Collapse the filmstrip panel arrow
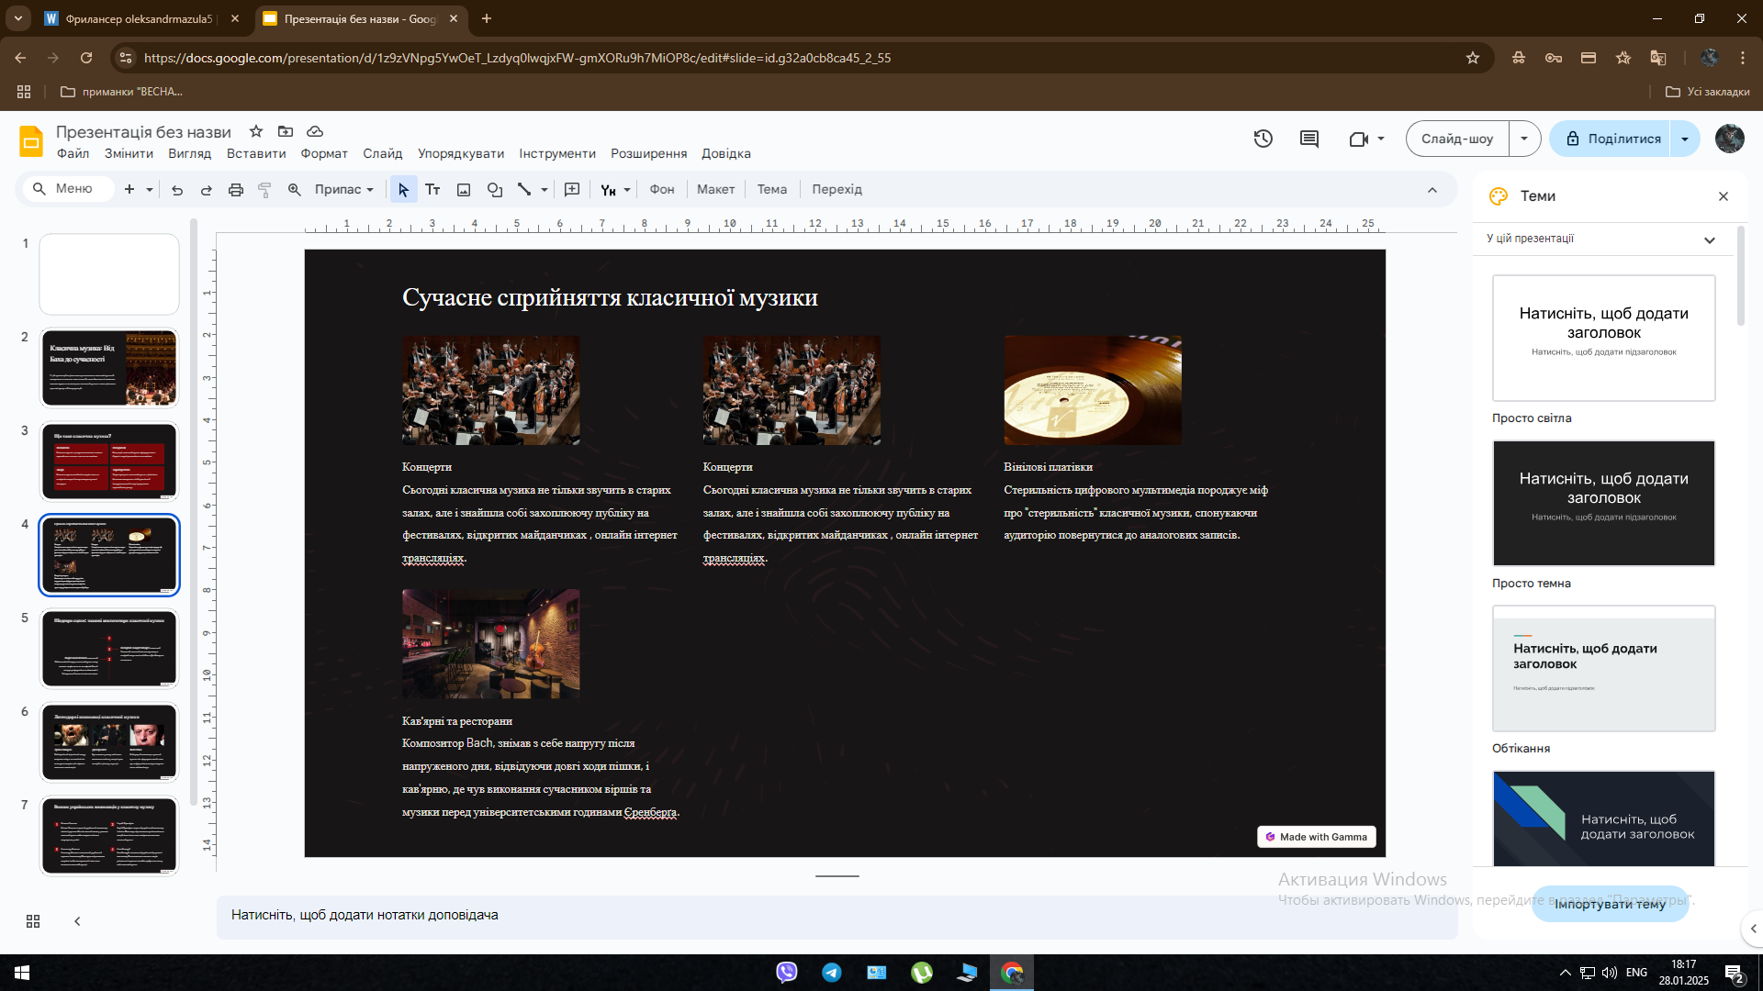The width and height of the screenshot is (1763, 991). coord(77,921)
